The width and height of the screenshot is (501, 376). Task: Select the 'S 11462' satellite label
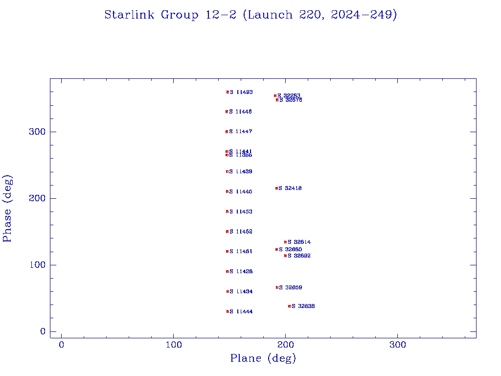tap(241, 232)
